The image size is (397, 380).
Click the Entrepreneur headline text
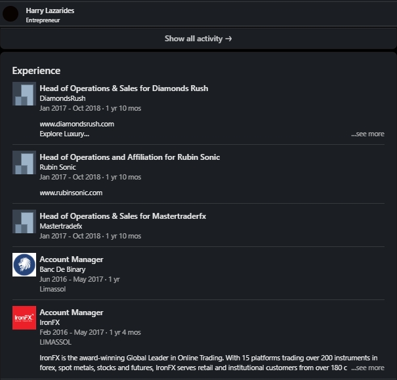click(x=43, y=20)
